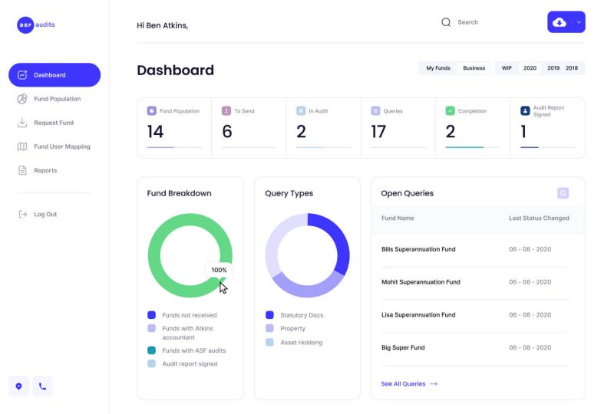Viewport: 614px width, 414px height.
Task: Click the Fund Population pie chart icon
Action: pos(22,99)
